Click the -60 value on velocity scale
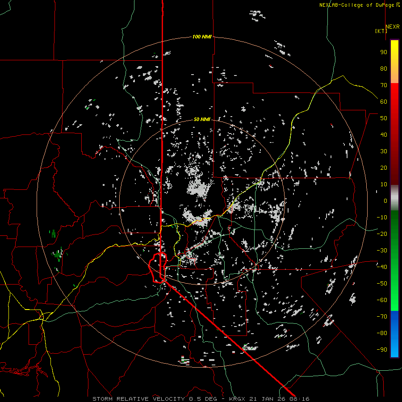 pos(382,300)
